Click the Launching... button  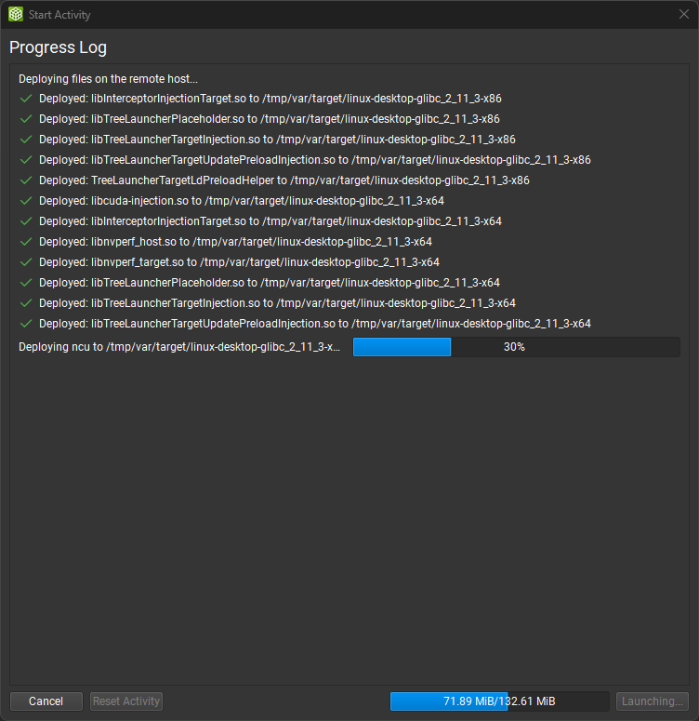coord(653,701)
